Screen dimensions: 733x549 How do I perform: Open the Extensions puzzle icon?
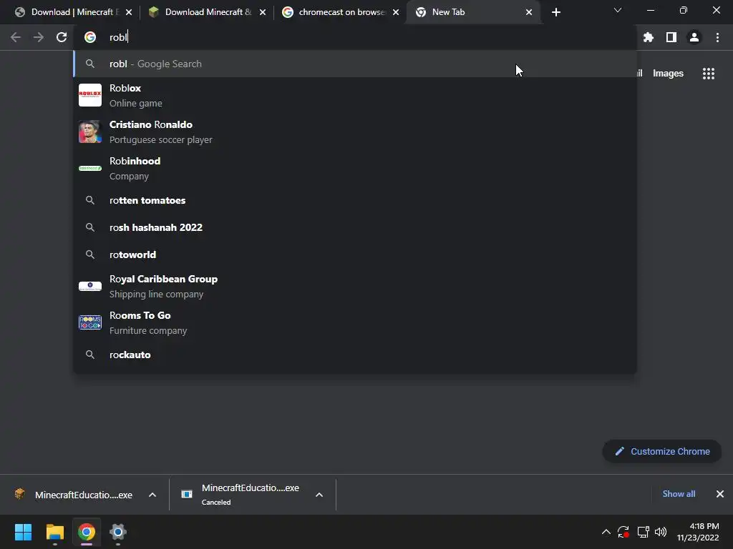(649, 37)
